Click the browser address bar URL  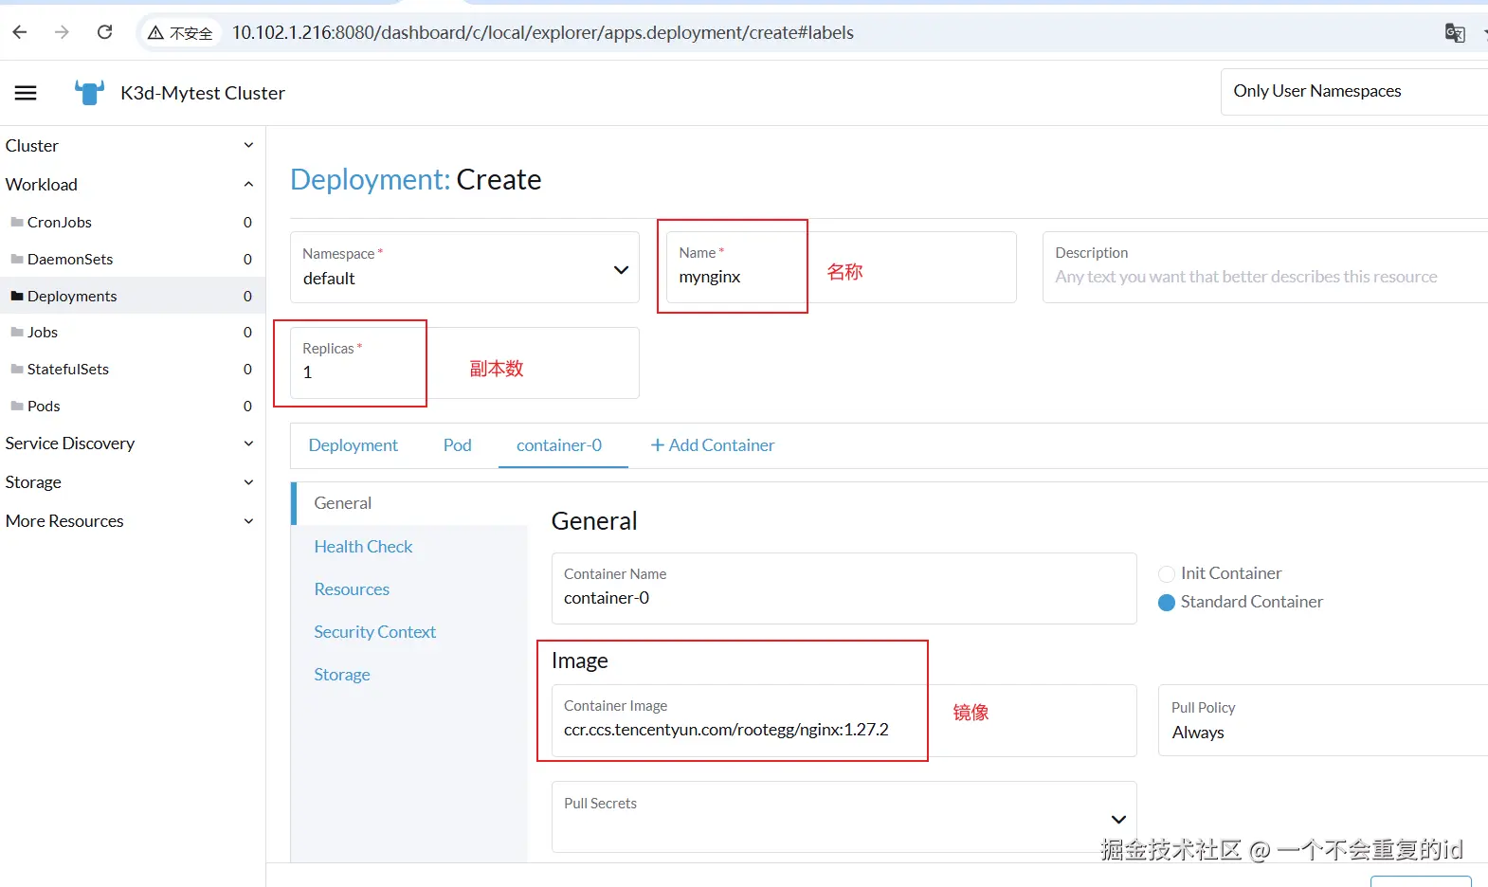(x=543, y=33)
